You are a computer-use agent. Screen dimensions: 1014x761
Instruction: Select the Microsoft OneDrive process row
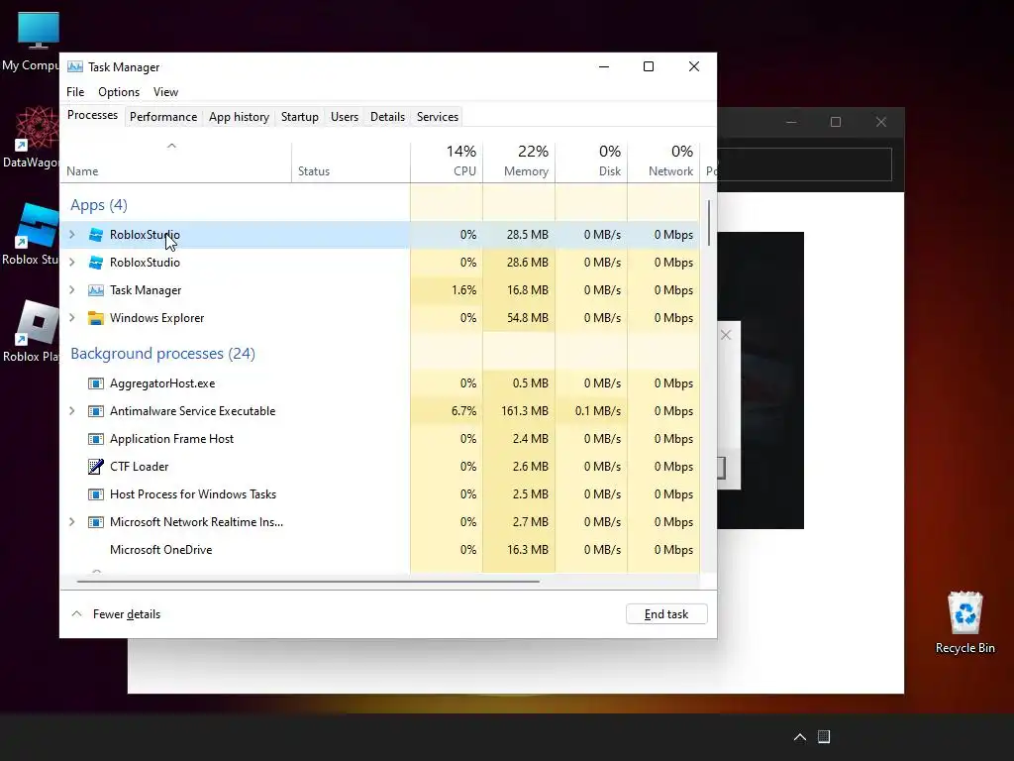click(x=380, y=550)
